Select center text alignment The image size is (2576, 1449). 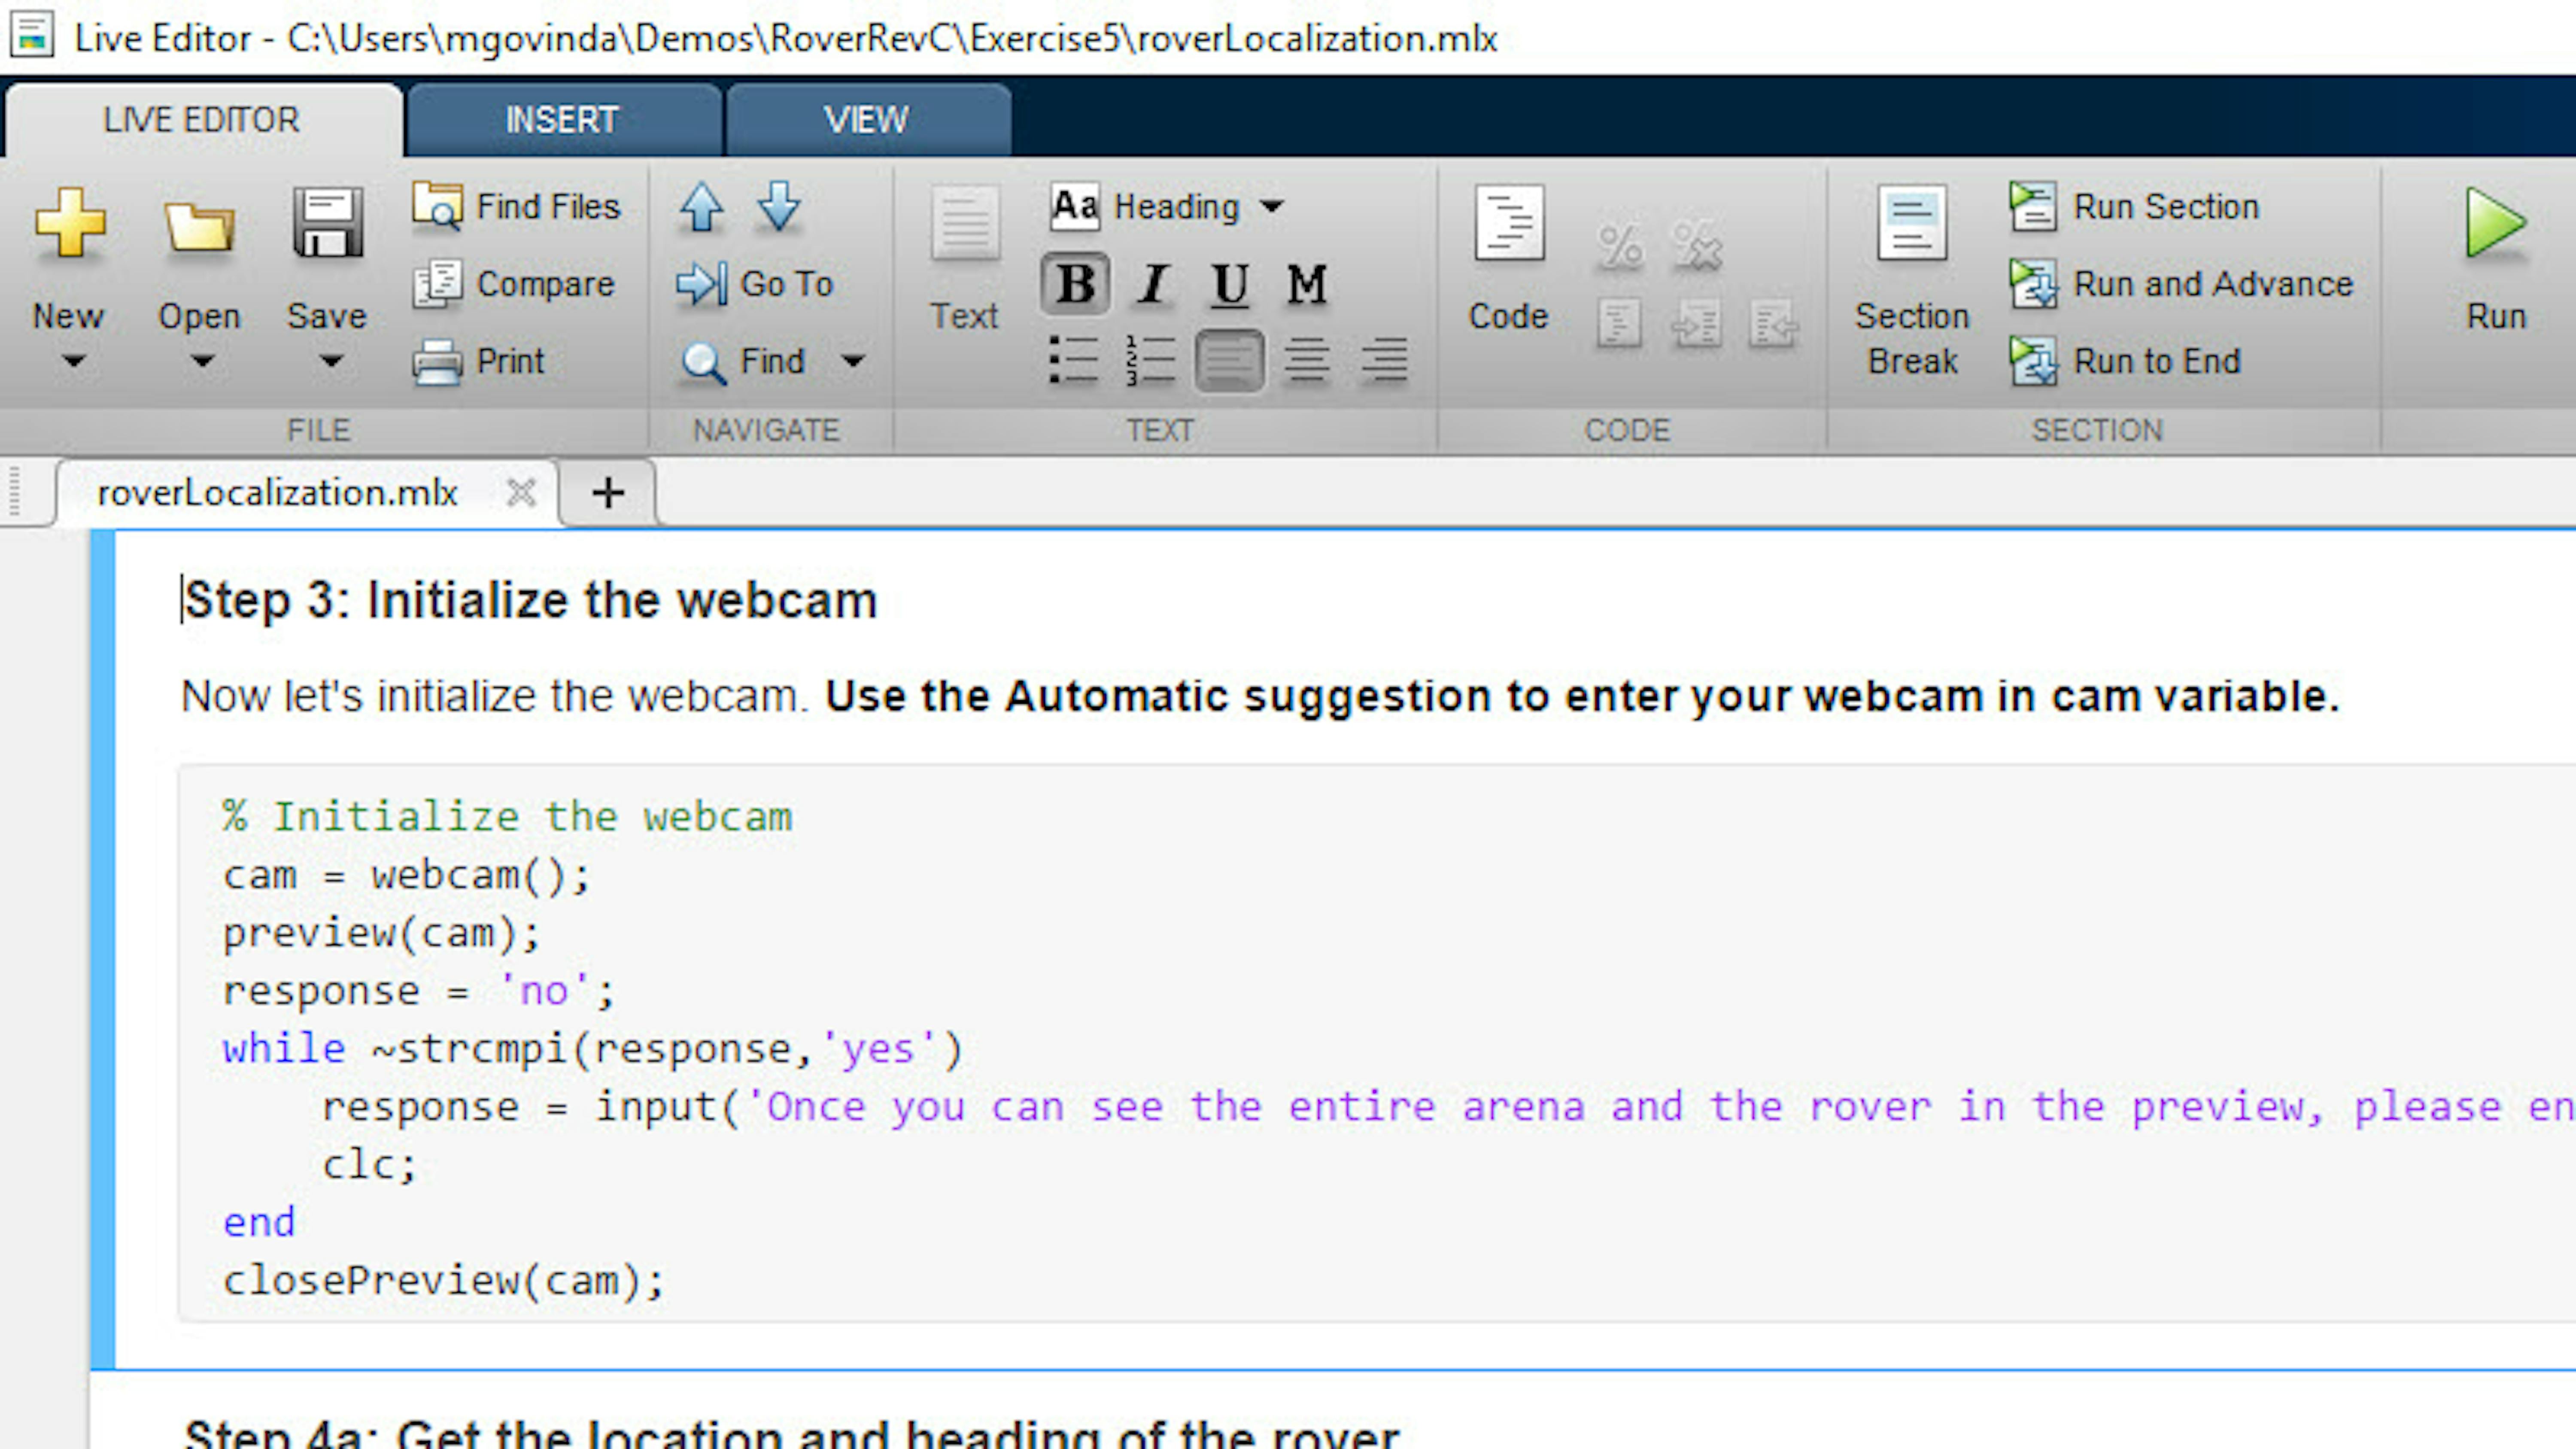[1306, 360]
